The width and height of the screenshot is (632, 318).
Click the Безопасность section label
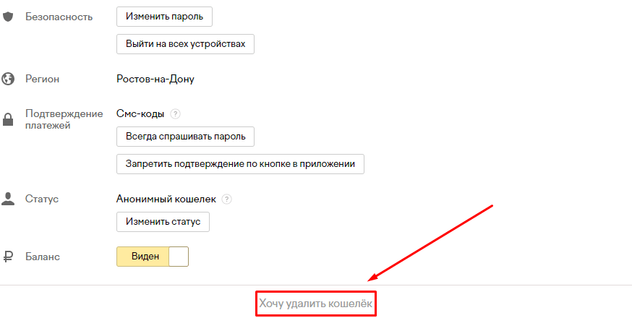click(59, 16)
